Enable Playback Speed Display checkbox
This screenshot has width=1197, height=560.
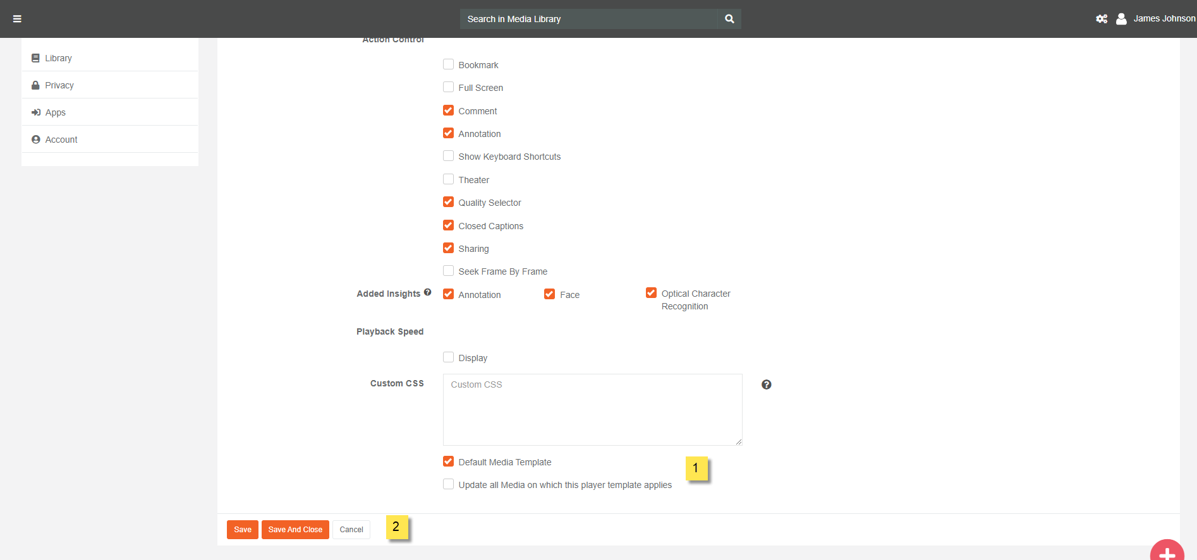click(449, 357)
